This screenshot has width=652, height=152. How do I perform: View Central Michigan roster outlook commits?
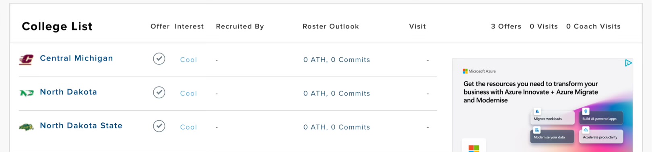(x=337, y=60)
